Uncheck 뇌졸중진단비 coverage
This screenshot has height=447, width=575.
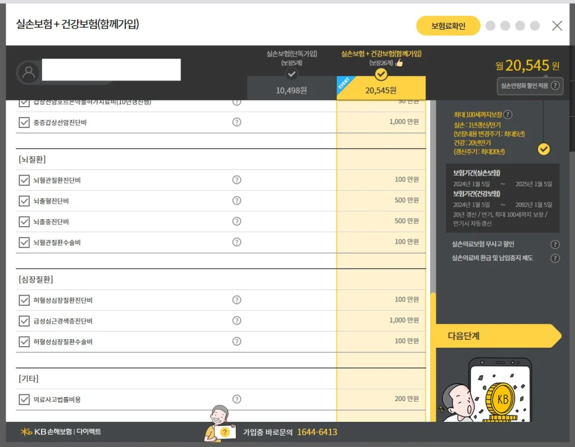tap(24, 222)
